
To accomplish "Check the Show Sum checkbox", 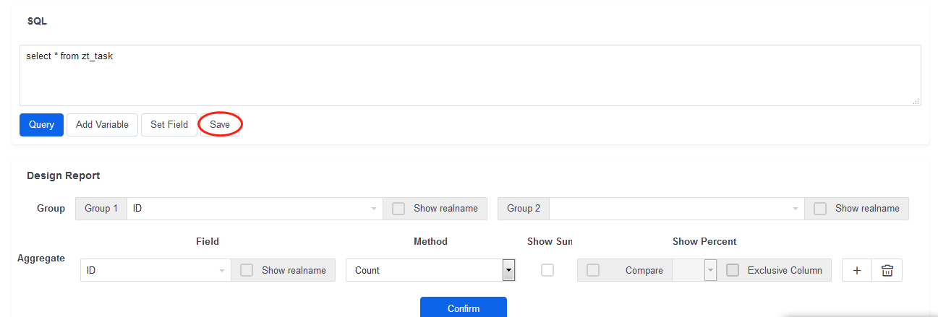I will pyautogui.click(x=547, y=270).
